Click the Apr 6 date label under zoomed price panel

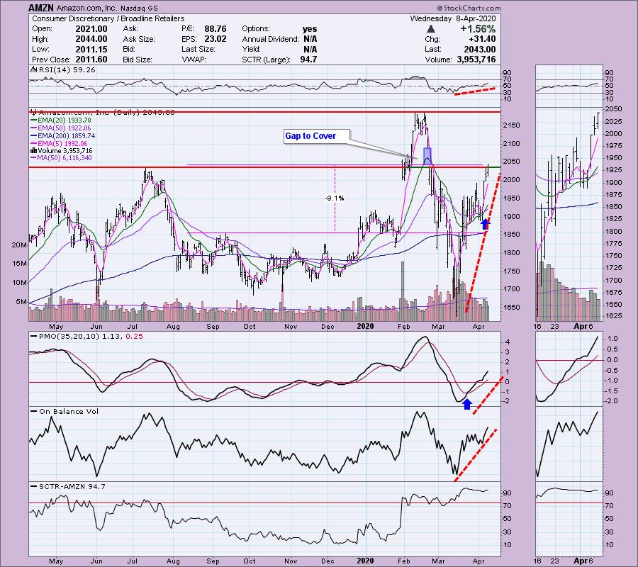pos(583,326)
